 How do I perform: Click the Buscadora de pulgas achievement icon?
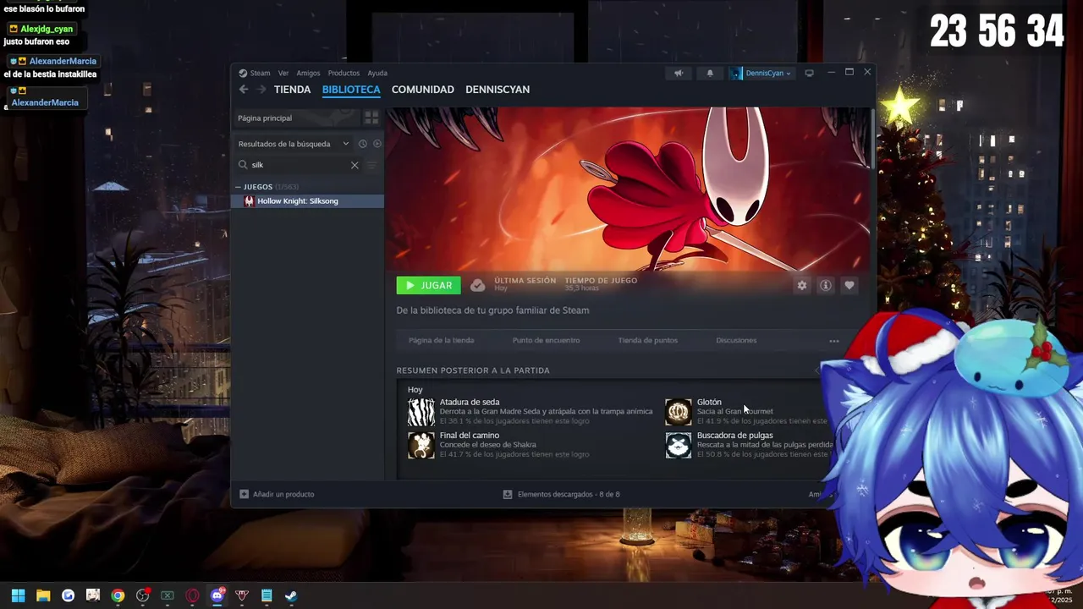coord(679,445)
